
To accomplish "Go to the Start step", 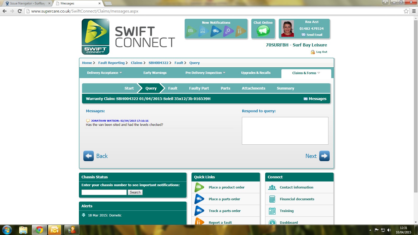I will (x=129, y=88).
